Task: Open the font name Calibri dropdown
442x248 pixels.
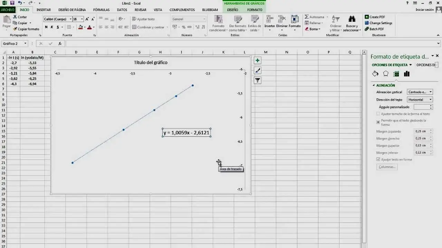Action: pyautogui.click(x=71, y=19)
